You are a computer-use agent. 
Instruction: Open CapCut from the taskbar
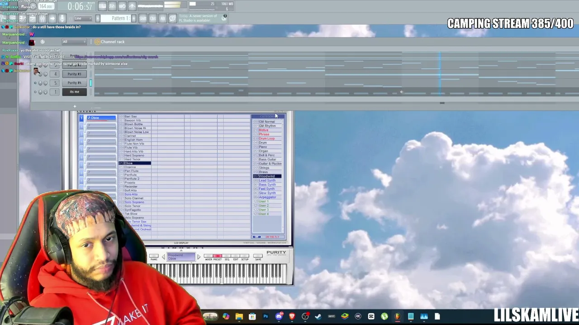(x=371, y=316)
